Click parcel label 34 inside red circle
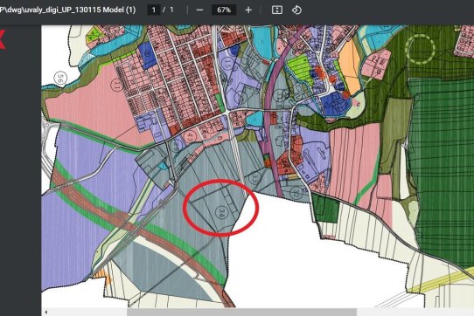 pyautogui.click(x=222, y=212)
